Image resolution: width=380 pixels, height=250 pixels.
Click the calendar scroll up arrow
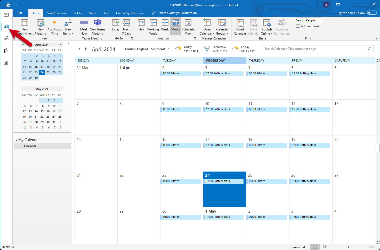[x=378, y=60]
